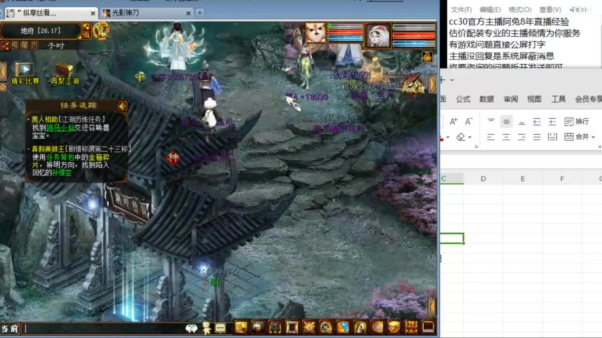Click the 藏 button
Viewport: 602px width, 338px height.
[24, 46]
